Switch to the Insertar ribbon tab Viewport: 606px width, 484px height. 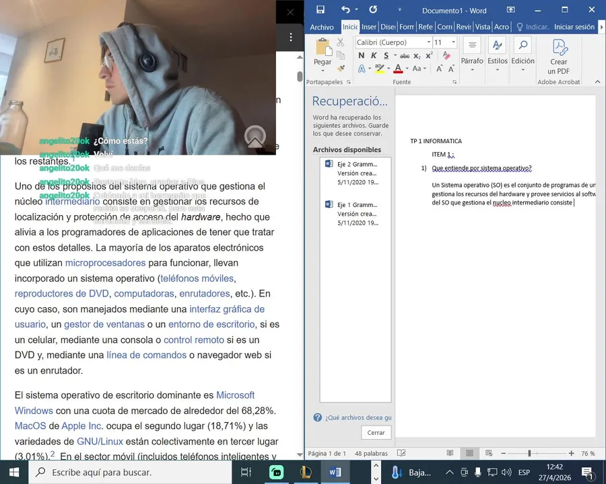coord(369,27)
